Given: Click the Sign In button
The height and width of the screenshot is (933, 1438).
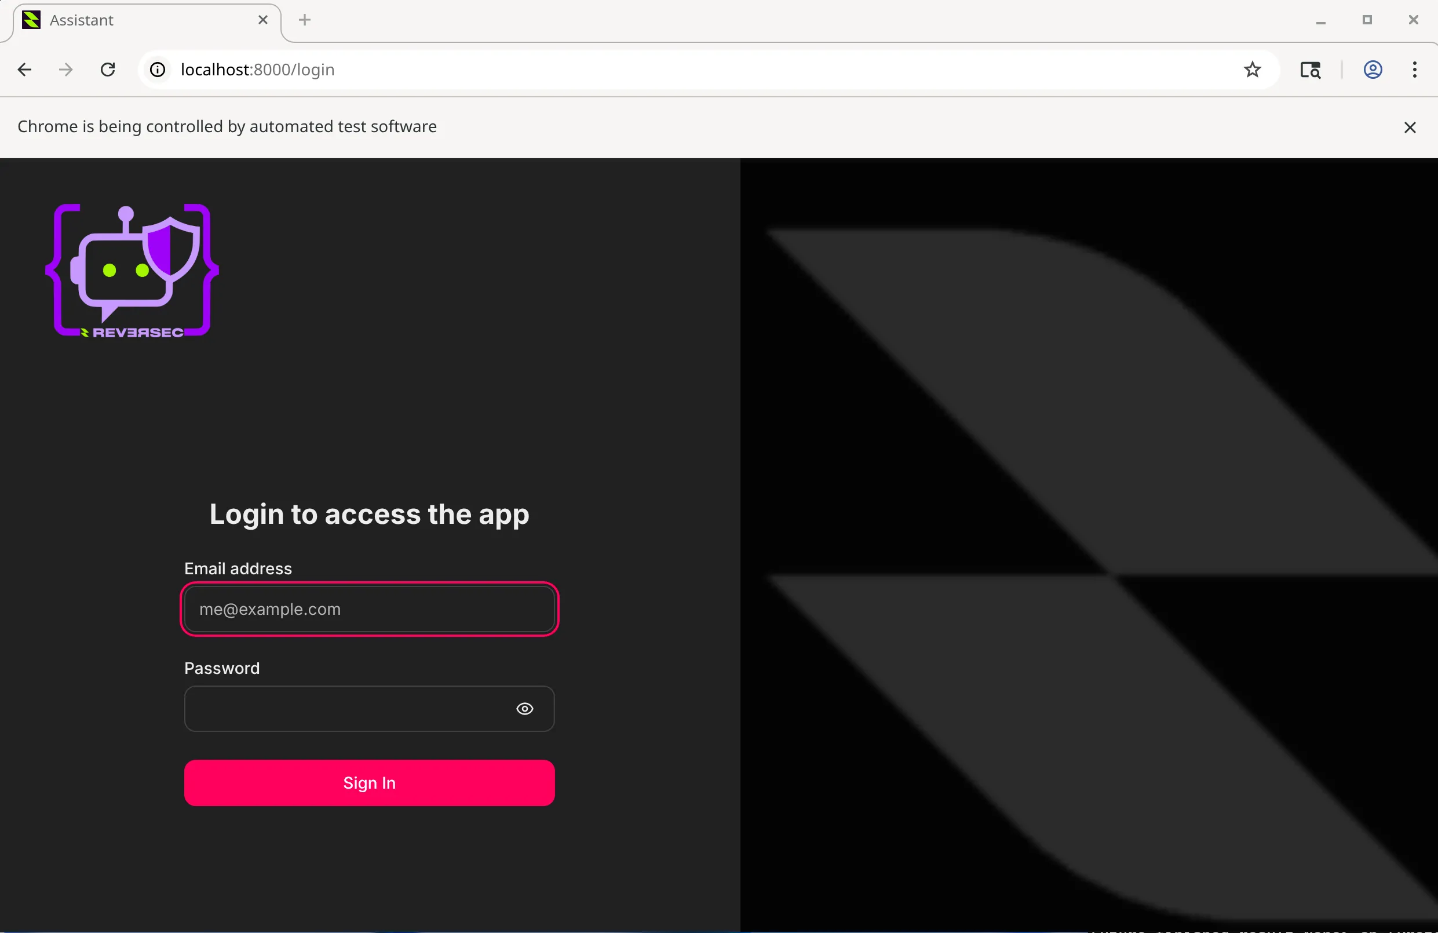Looking at the screenshot, I should (369, 782).
